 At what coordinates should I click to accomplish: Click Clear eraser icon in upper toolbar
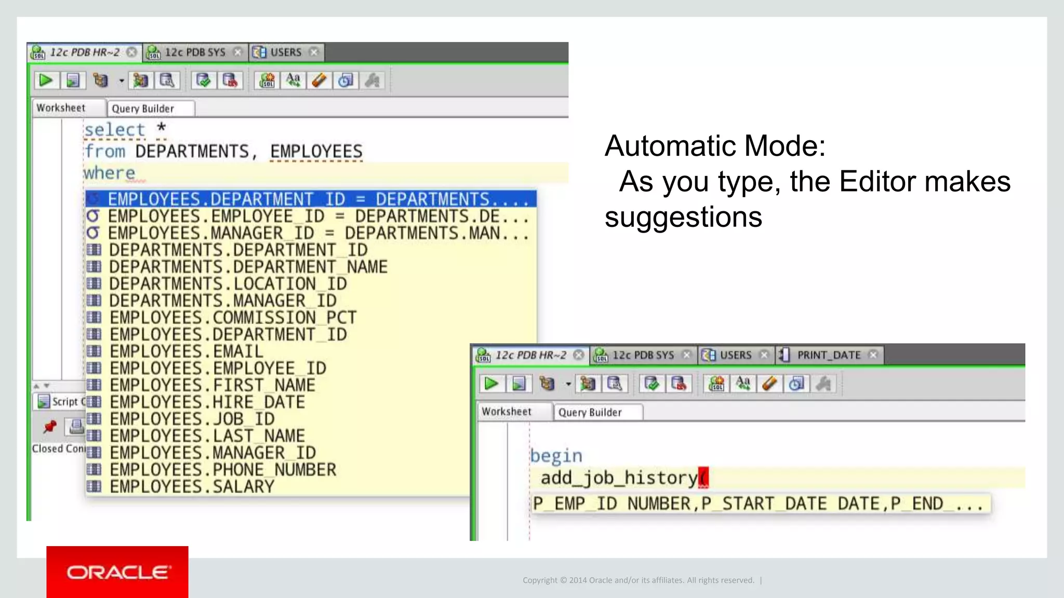319,80
